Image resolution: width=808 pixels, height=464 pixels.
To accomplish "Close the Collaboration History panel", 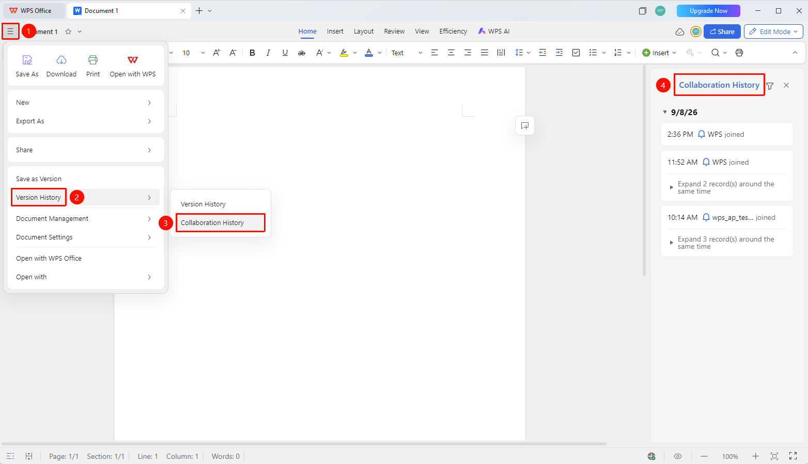I will point(786,85).
